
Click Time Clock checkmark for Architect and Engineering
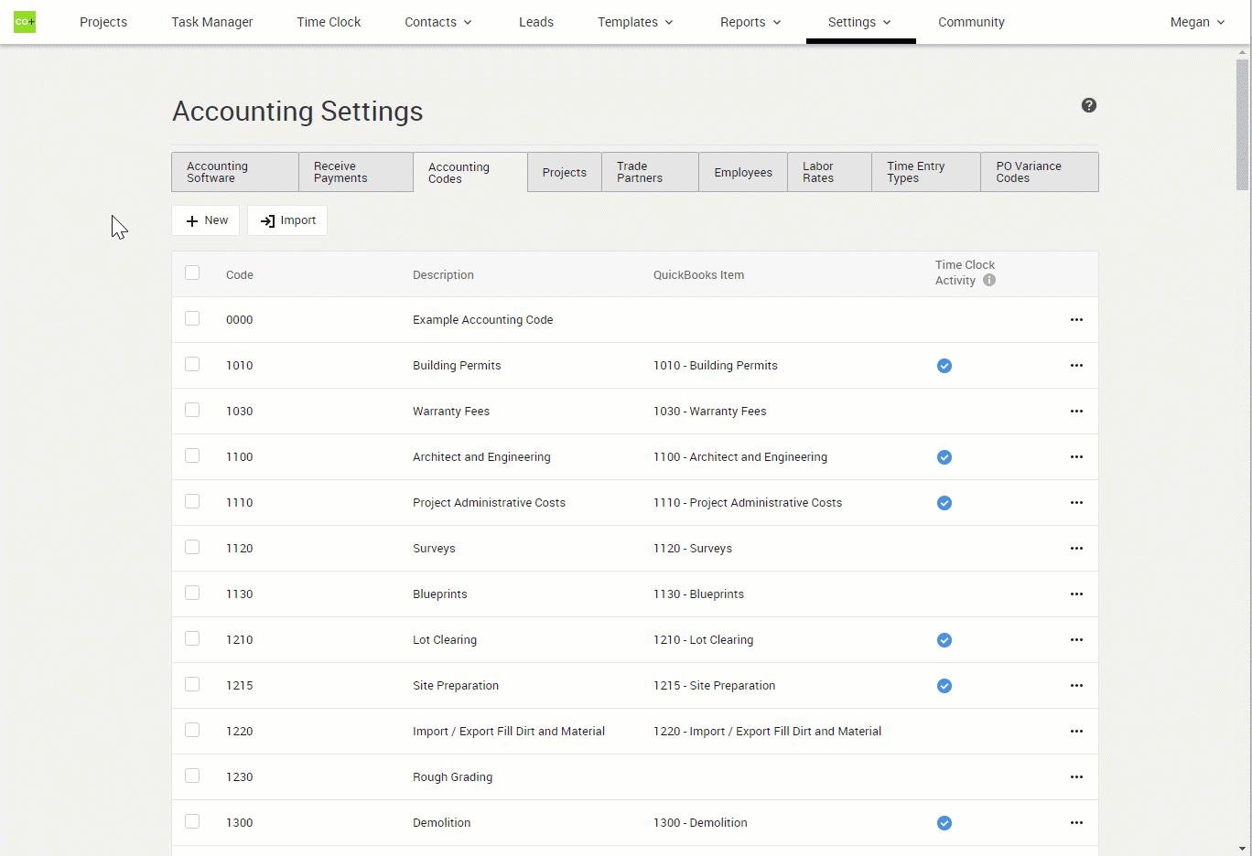click(x=944, y=457)
